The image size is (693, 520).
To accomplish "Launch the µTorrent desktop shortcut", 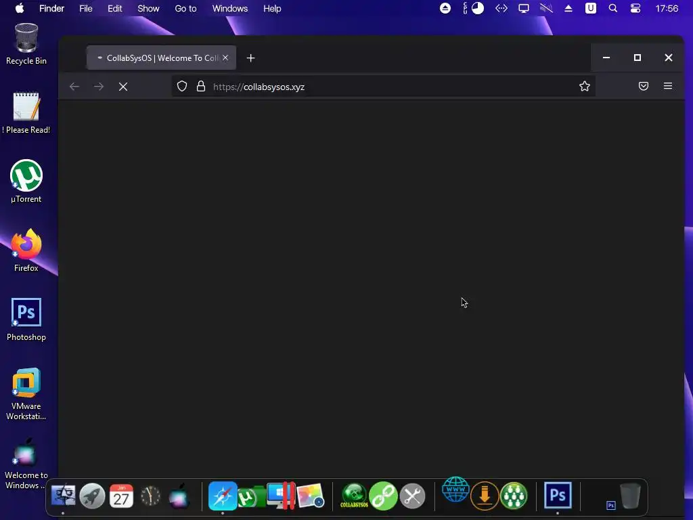I will pyautogui.click(x=26, y=181).
